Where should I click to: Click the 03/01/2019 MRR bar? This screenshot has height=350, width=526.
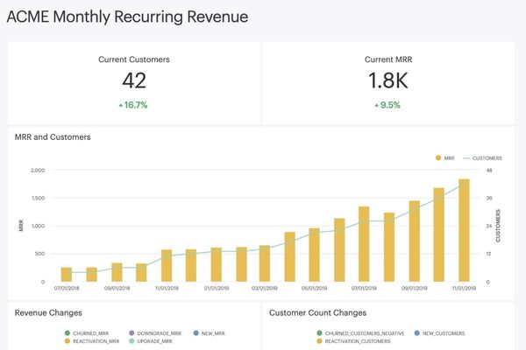tap(265, 263)
